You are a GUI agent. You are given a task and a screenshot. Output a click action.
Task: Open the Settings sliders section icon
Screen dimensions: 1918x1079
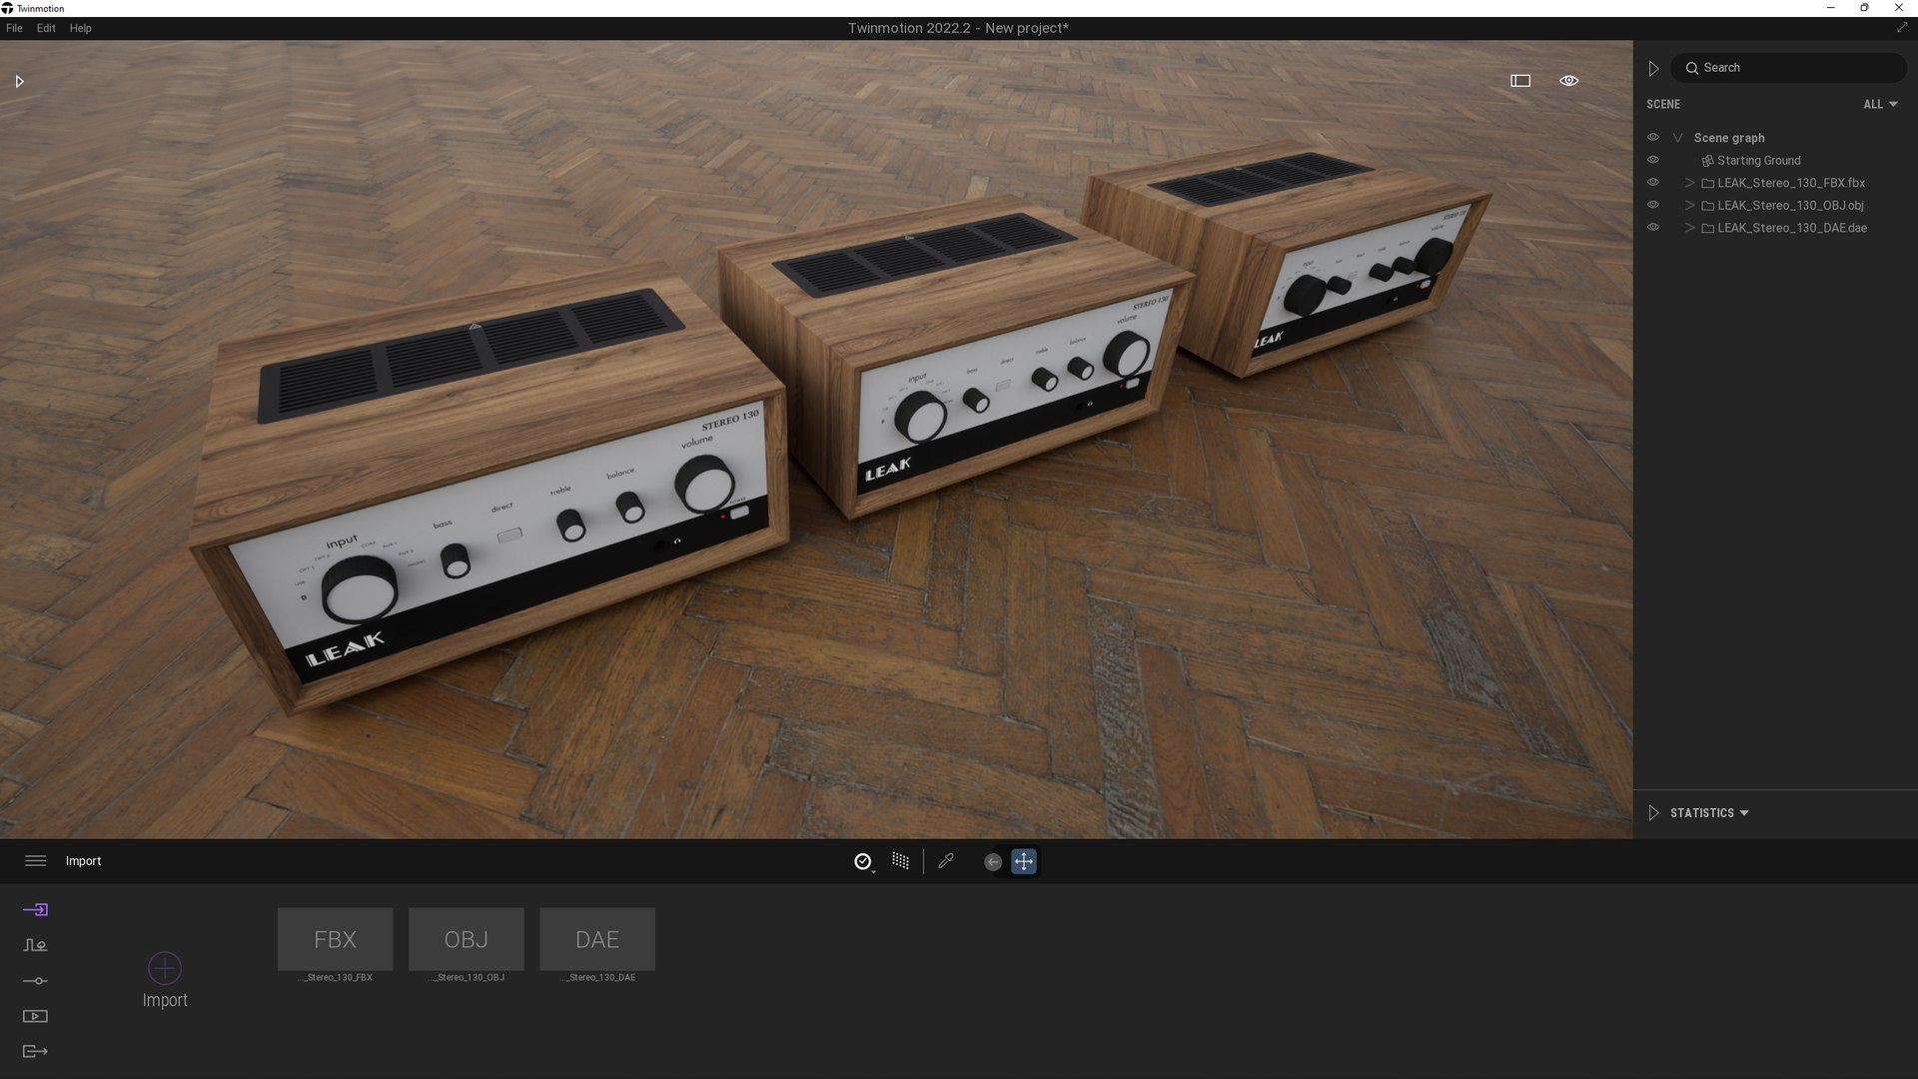click(x=35, y=981)
